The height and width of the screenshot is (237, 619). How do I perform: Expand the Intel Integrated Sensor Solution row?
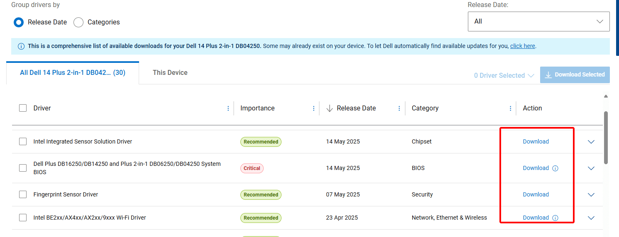591,142
